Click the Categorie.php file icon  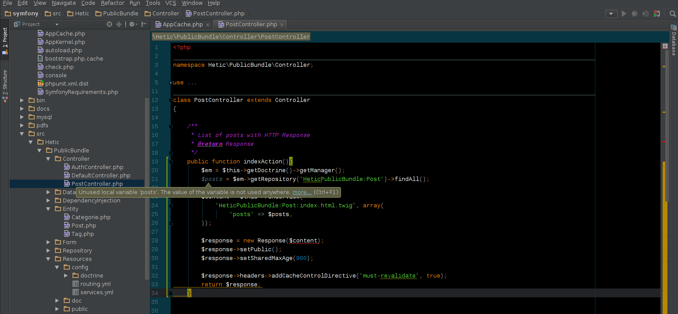point(67,217)
